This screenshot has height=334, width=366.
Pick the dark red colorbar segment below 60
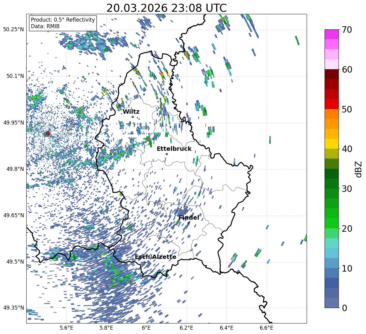click(x=332, y=74)
